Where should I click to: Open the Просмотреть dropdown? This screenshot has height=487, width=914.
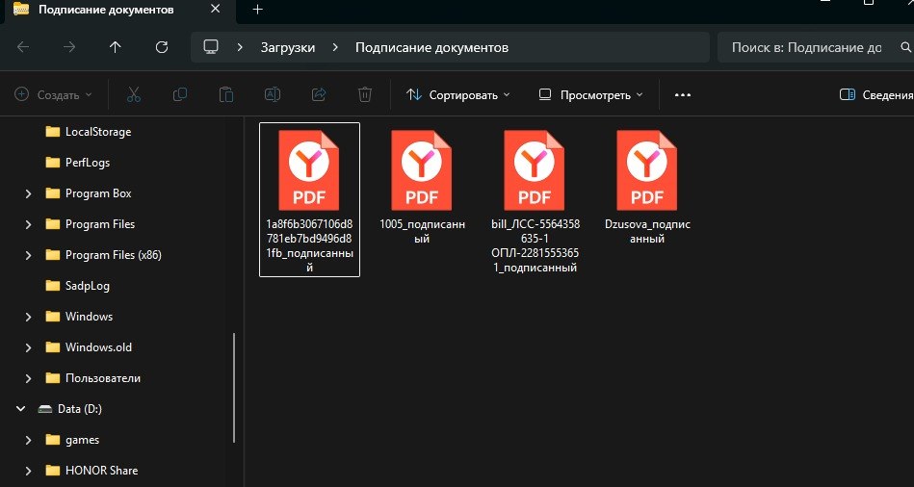pos(591,95)
